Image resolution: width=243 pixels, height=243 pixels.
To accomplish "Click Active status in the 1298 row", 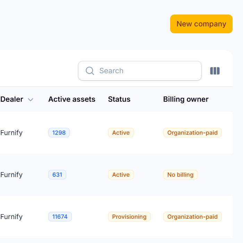I will (121, 133).
